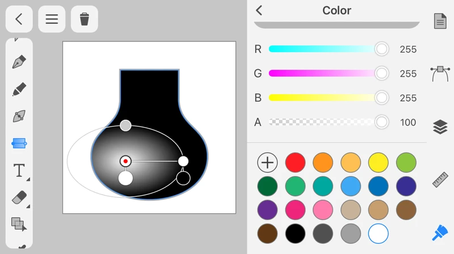This screenshot has height=254, width=454.
Task: Click the R channel slider handle
Action: (x=382, y=49)
